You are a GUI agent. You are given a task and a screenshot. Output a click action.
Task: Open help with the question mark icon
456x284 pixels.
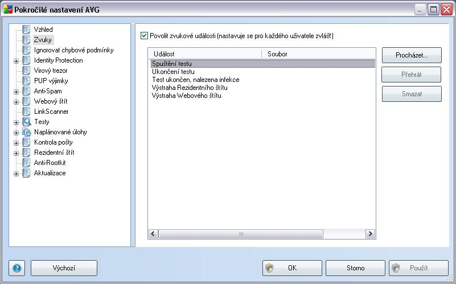click(17, 268)
